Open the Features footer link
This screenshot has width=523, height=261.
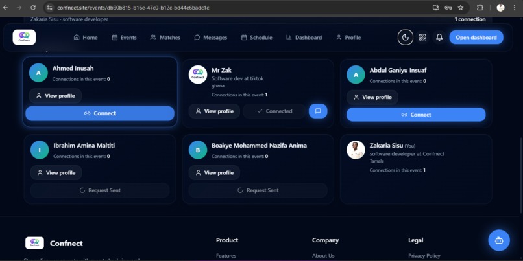226,256
